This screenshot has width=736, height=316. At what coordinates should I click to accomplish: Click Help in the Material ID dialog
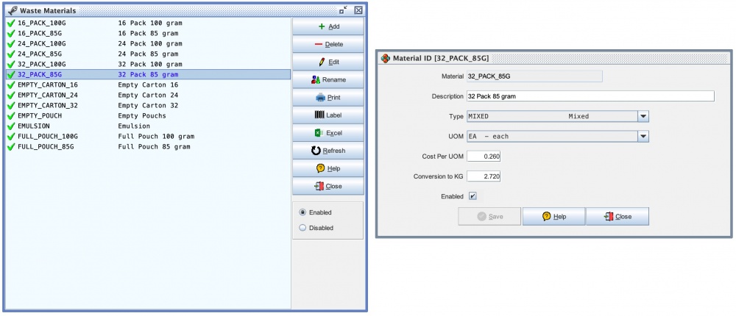click(x=553, y=217)
